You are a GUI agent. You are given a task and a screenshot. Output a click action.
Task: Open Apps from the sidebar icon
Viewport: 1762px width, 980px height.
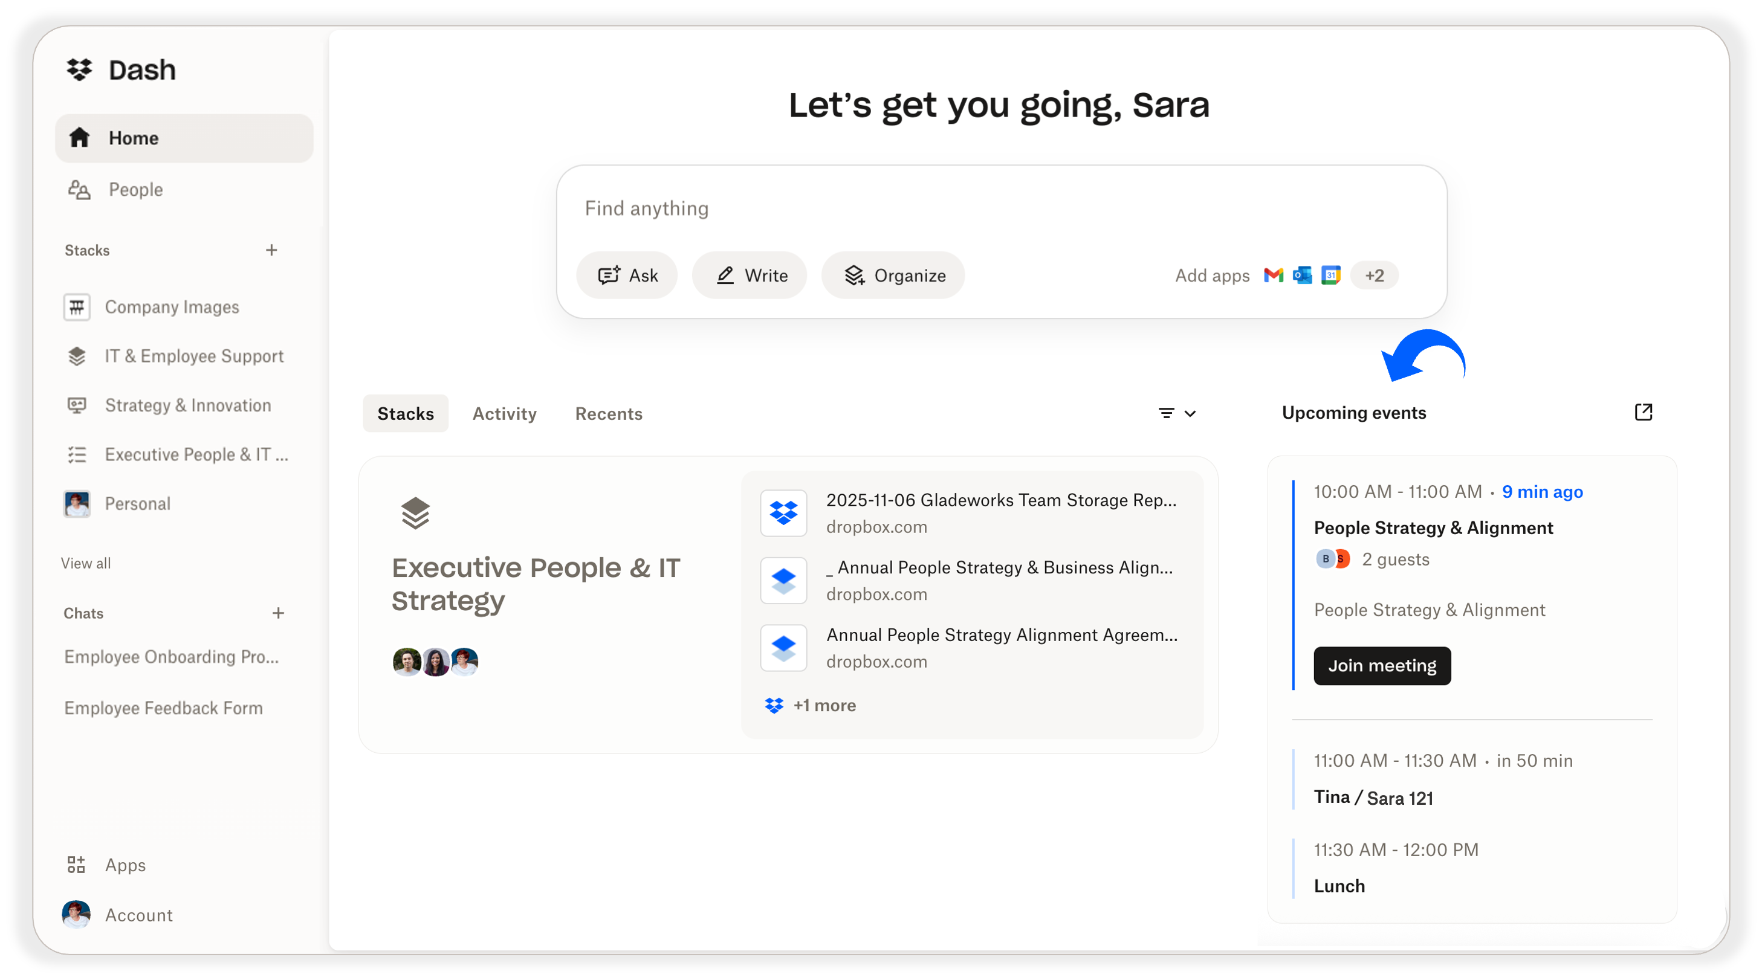click(x=76, y=865)
